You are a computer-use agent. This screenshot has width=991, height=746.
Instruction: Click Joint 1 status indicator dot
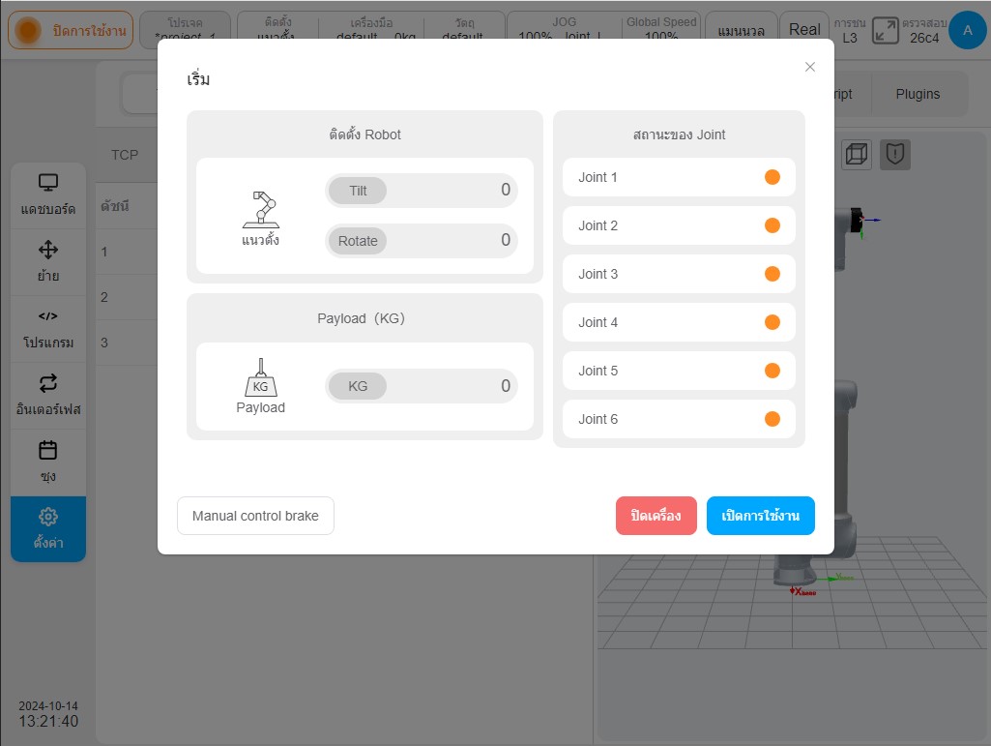772,177
